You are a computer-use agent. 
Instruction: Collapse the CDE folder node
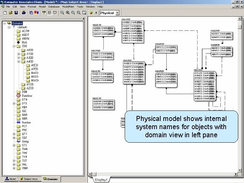pyautogui.click(x=14, y=46)
